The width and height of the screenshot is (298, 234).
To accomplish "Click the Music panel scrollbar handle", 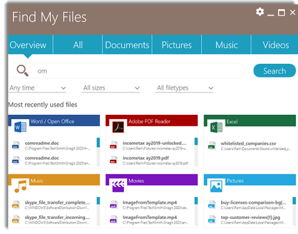I will tap(98, 201).
